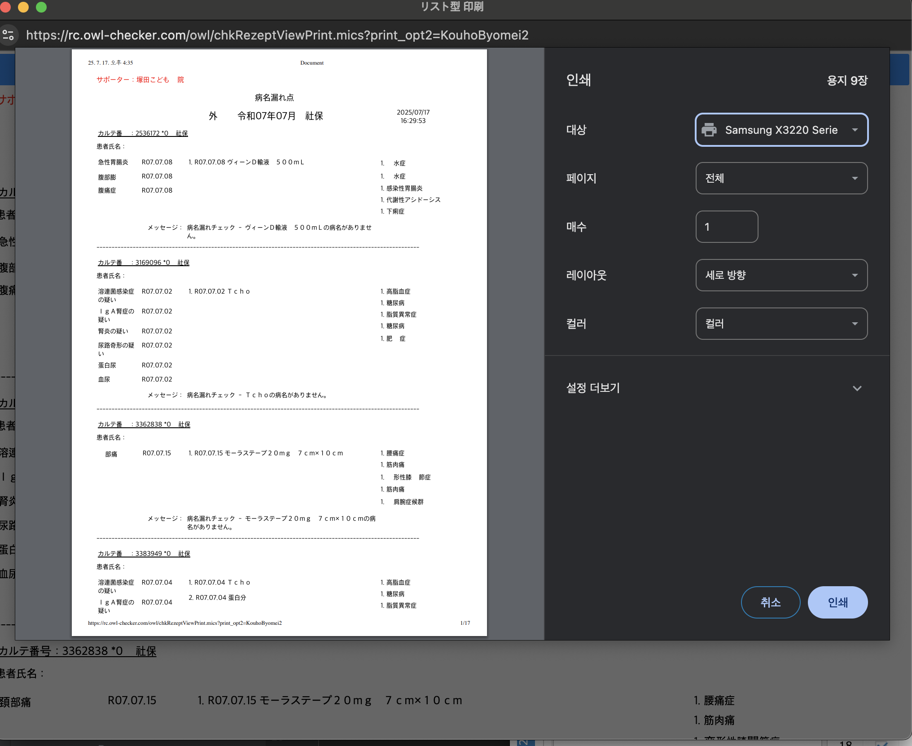Click the red close window button

[x=5, y=7]
